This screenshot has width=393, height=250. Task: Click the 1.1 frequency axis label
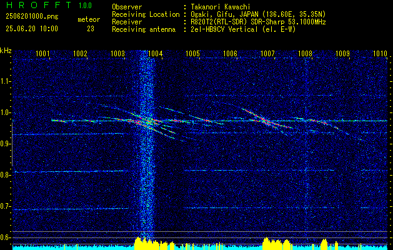[6, 81]
